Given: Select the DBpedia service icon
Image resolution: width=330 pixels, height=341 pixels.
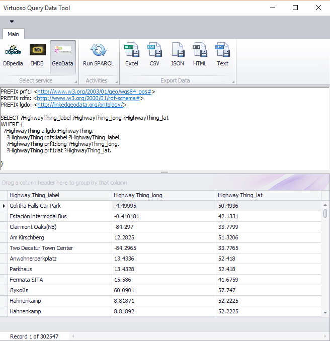Looking at the screenshot, I should pyautogui.click(x=13, y=56).
